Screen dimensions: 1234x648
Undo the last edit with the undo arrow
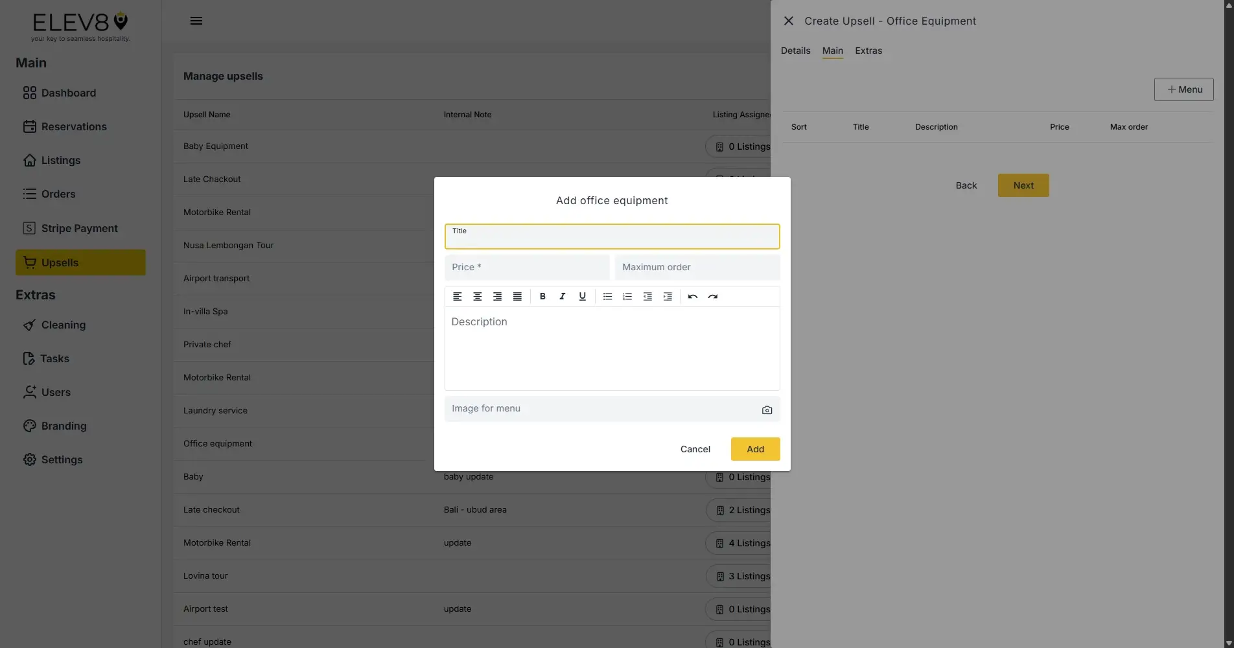pos(692,296)
